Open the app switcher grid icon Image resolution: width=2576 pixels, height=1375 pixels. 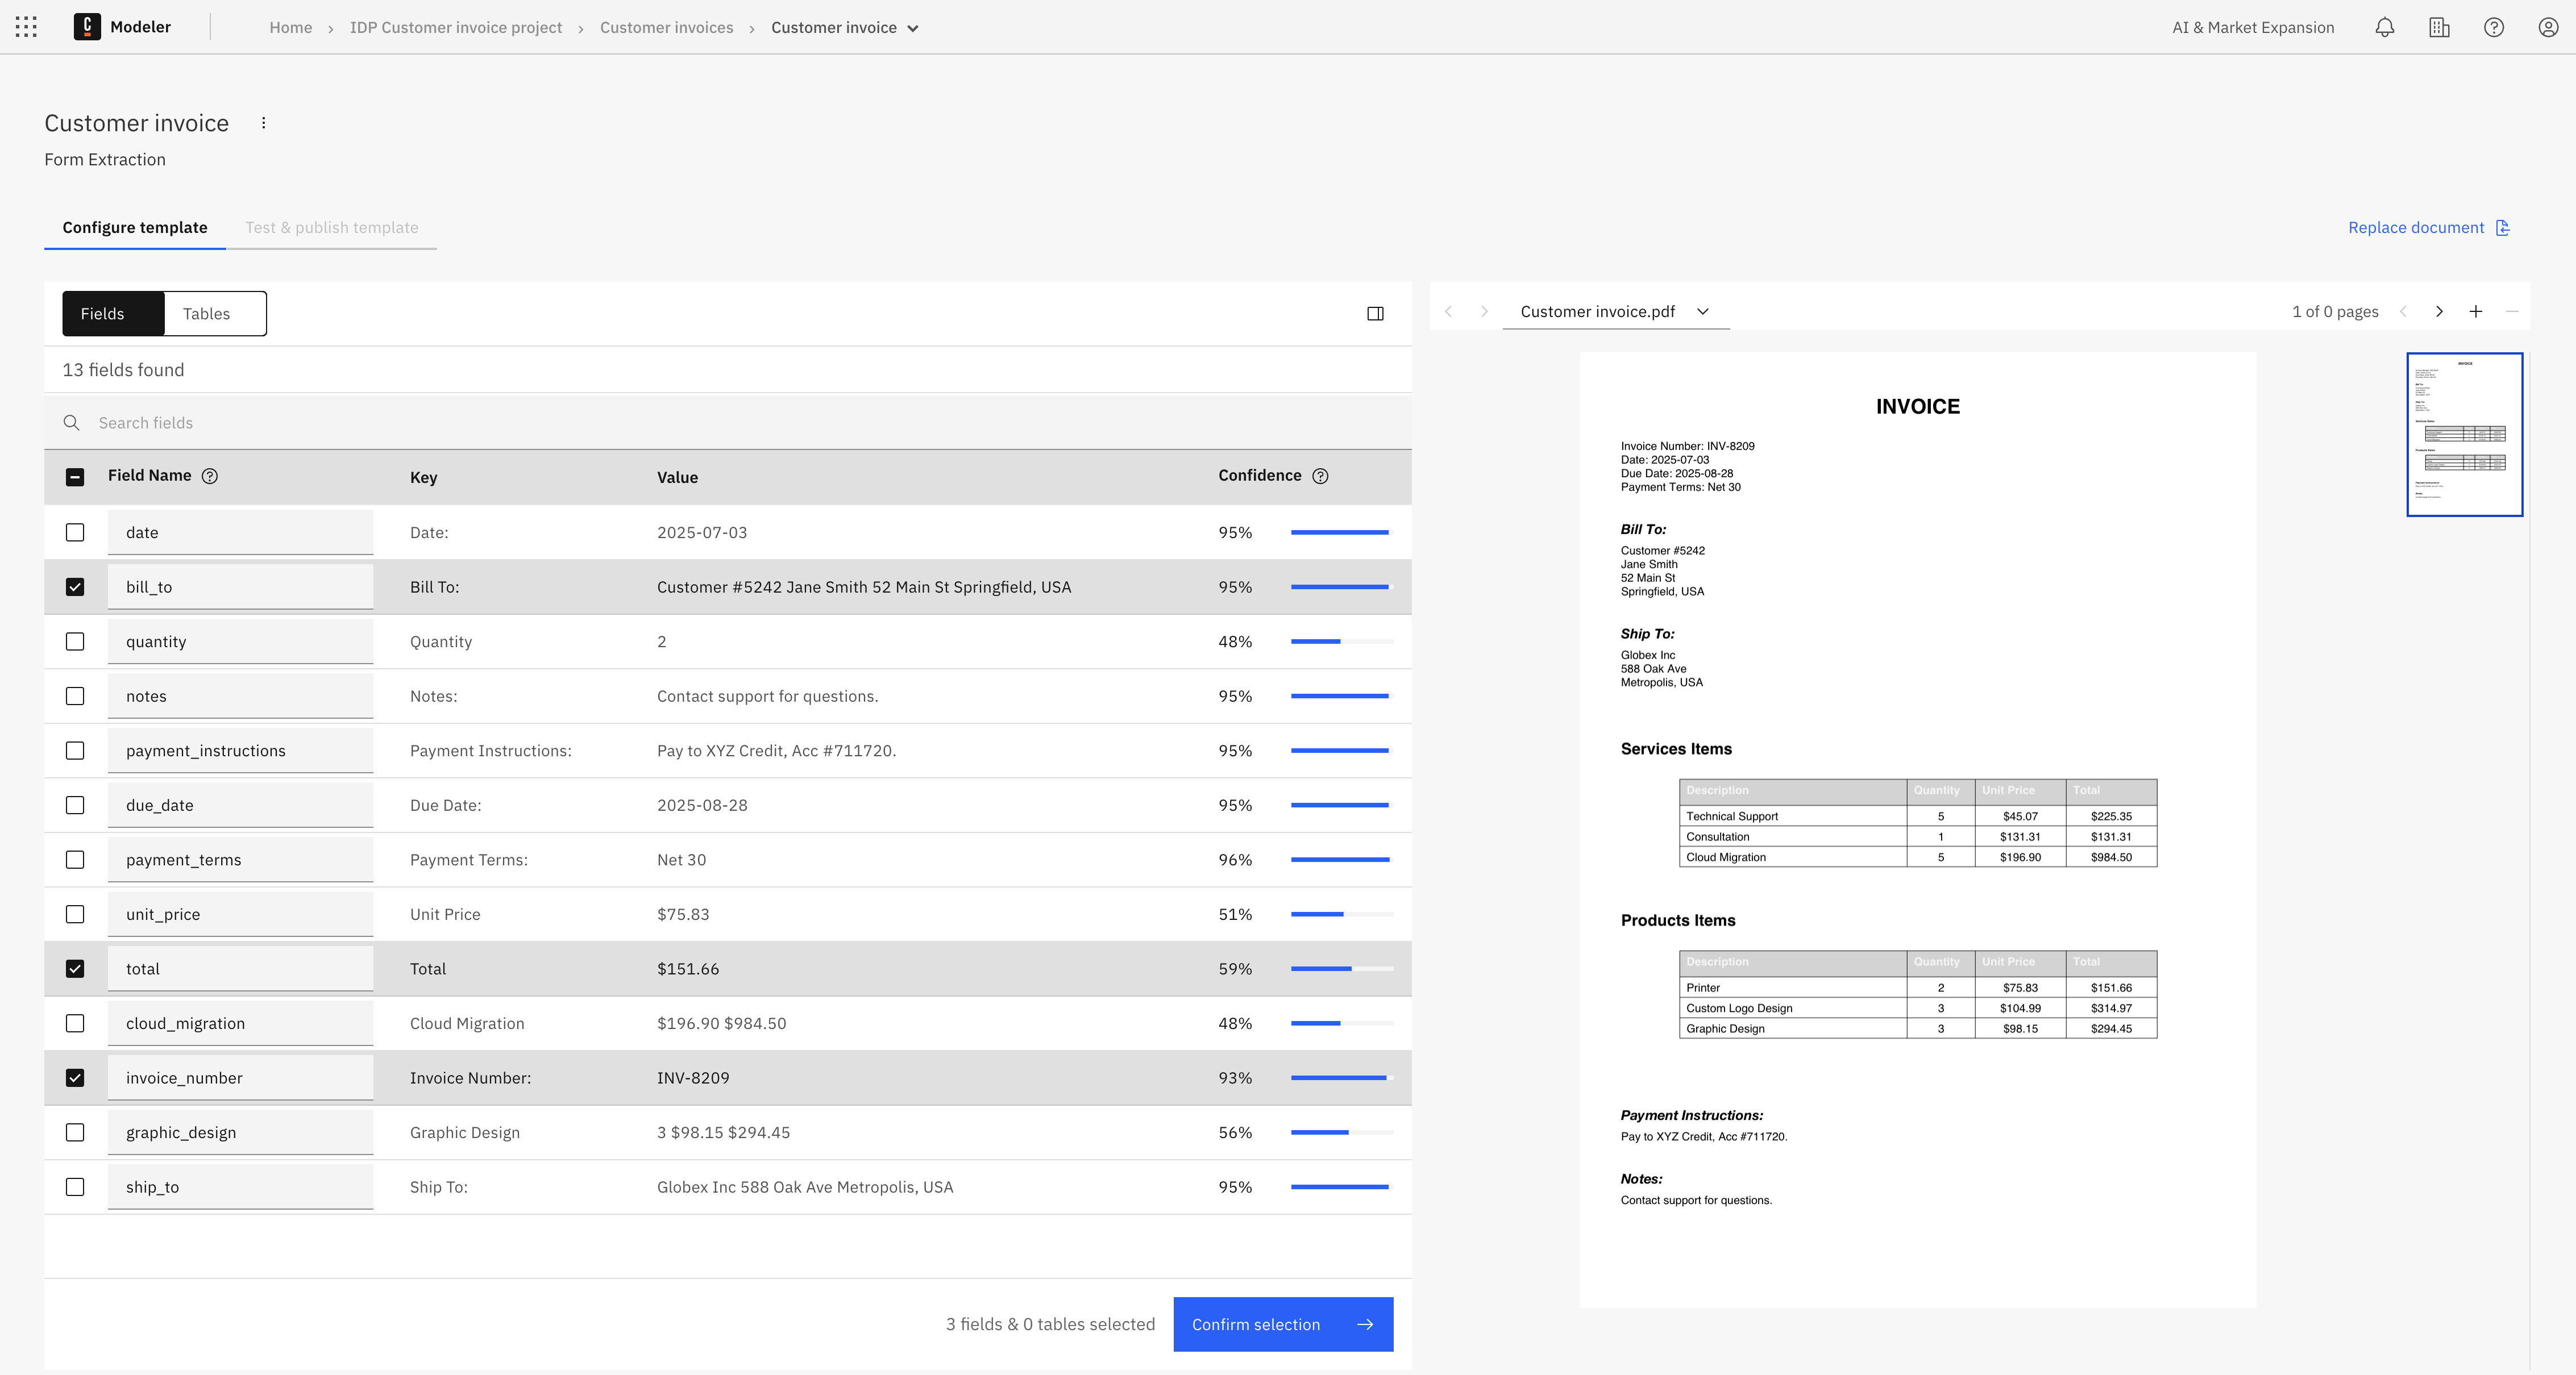27,27
